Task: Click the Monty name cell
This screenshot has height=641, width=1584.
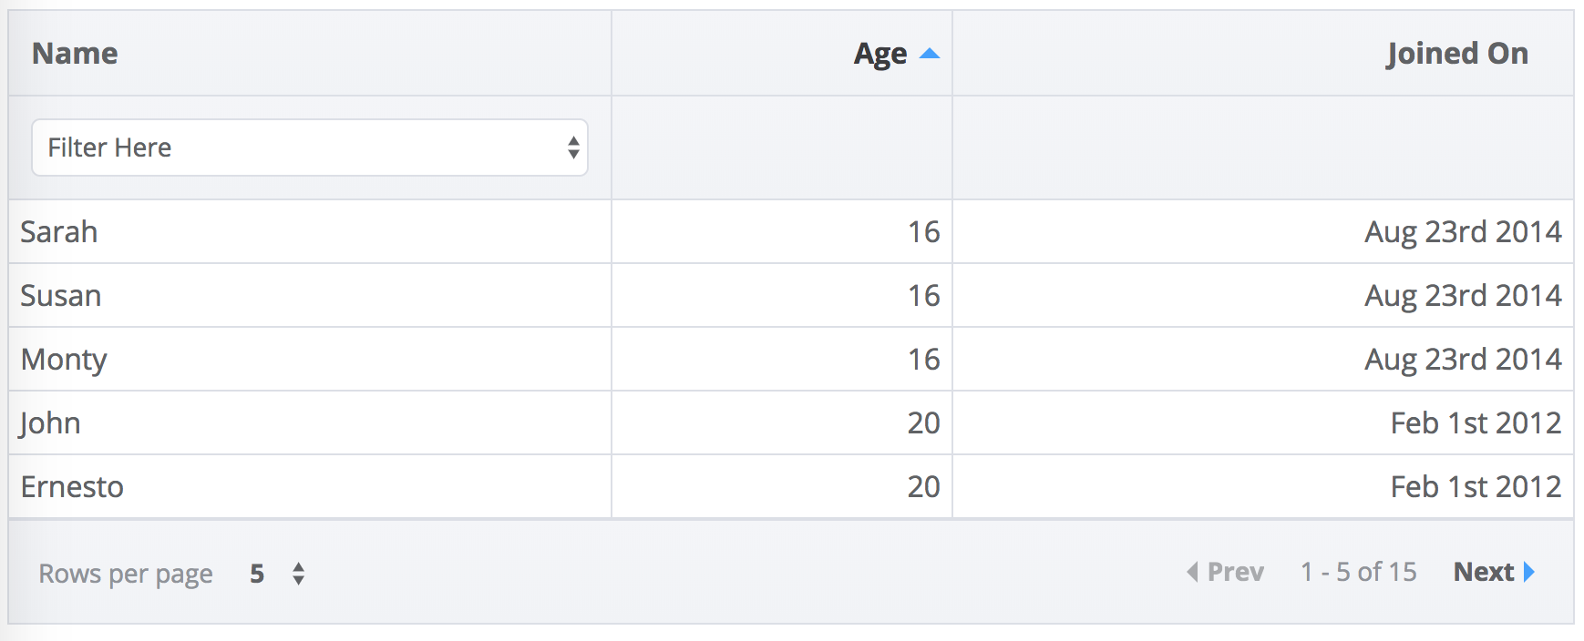Action: tap(64, 360)
